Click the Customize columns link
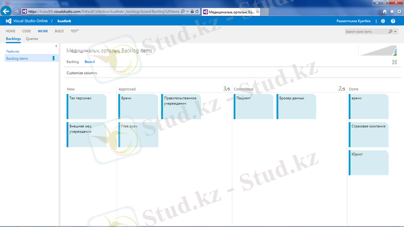 (82, 73)
